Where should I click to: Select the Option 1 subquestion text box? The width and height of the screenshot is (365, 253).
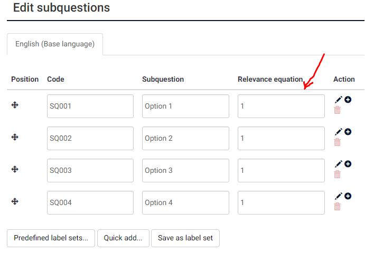[185, 106]
